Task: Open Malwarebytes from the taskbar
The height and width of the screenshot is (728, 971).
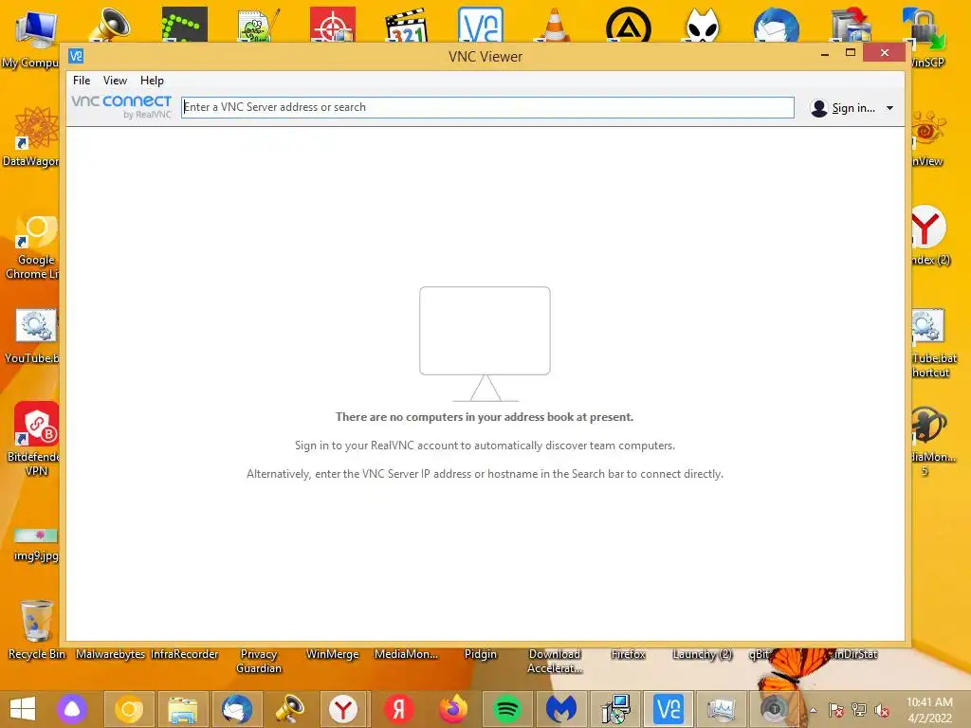Action: pyautogui.click(x=561, y=709)
